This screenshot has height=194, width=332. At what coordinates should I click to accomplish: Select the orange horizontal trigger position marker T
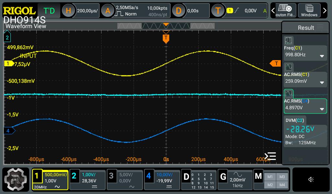[x=166, y=38]
